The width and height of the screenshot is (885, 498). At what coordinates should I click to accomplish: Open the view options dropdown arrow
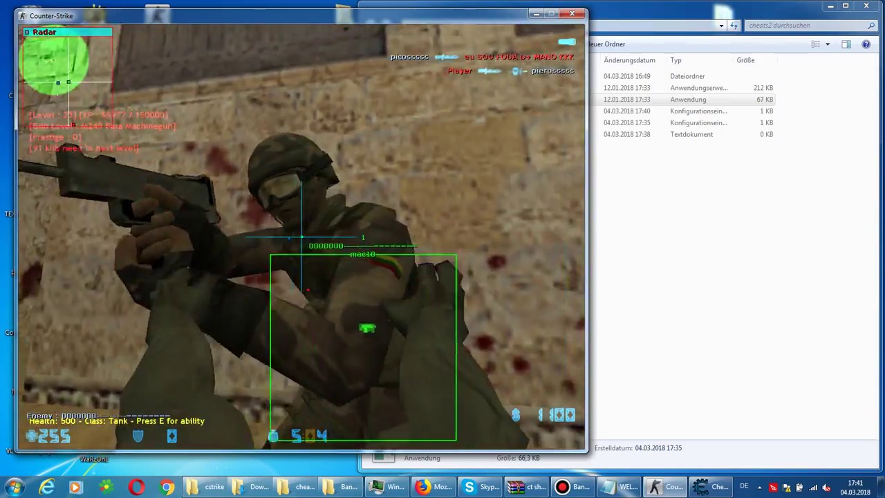coord(828,44)
